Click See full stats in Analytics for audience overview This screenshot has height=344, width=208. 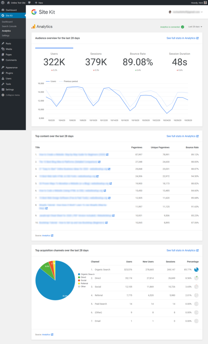(182, 38)
